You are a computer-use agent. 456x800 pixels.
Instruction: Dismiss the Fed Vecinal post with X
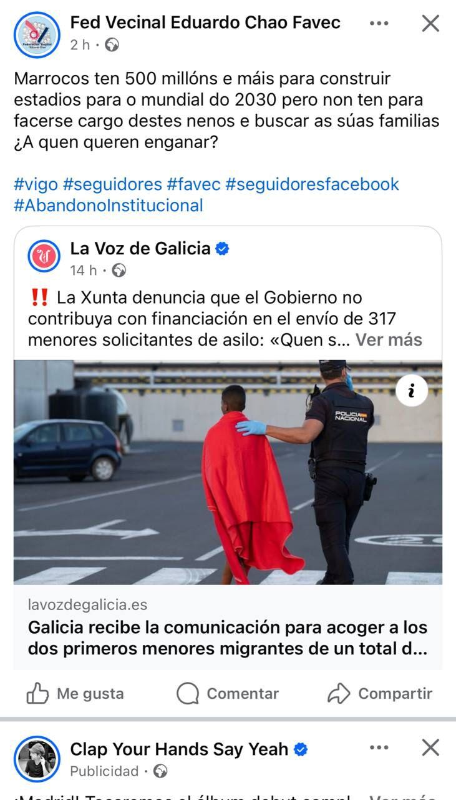pyautogui.click(x=430, y=24)
